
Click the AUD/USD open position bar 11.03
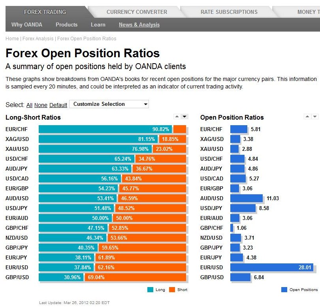[247, 198]
